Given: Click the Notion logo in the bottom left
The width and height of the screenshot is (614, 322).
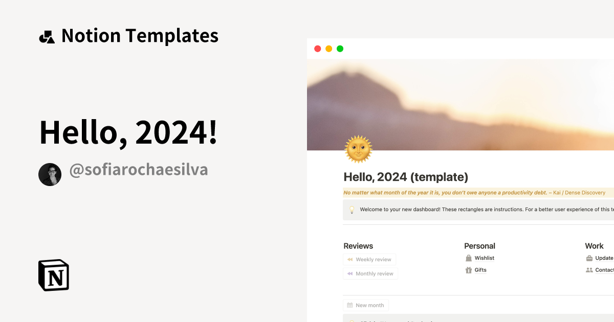Looking at the screenshot, I should pyautogui.click(x=53, y=275).
